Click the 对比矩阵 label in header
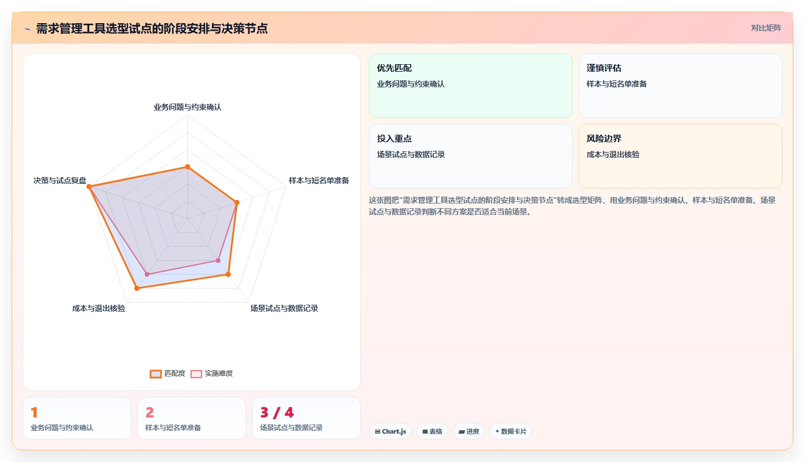This screenshot has width=805, height=462. click(x=766, y=28)
